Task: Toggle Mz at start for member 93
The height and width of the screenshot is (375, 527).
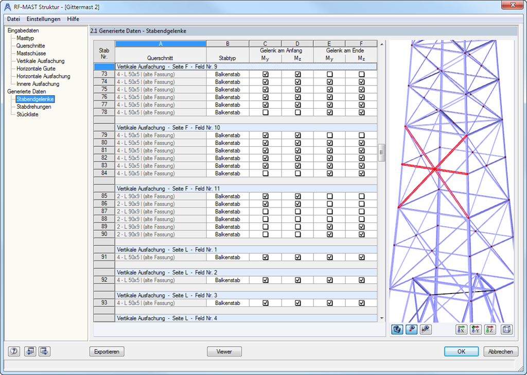Action: click(x=298, y=303)
